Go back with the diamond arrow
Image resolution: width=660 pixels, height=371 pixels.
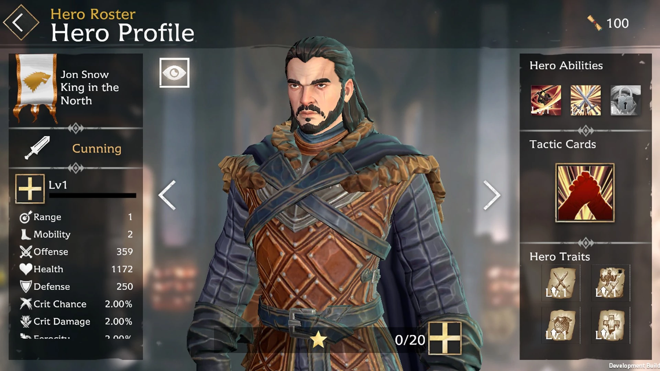pyautogui.click(x=21, y=23)
